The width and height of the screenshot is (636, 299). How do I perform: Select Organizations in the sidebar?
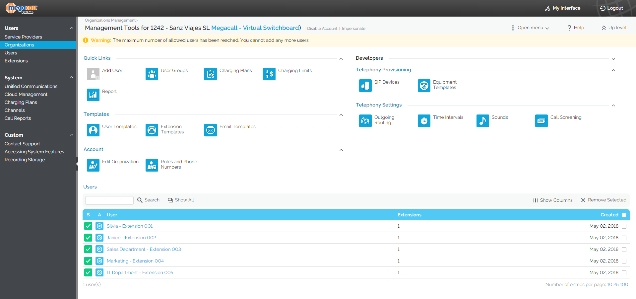click(x=19, y=44)
